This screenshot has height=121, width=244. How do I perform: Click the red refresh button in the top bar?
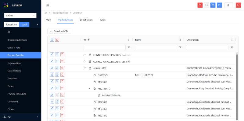pos(200,5)
